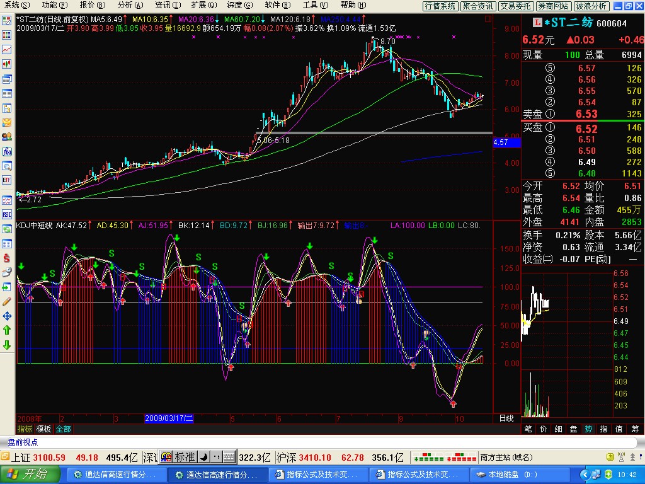This screenshot has height=484, width=645.
Task: Click the 券商网站 button
Action: (553, 6)
